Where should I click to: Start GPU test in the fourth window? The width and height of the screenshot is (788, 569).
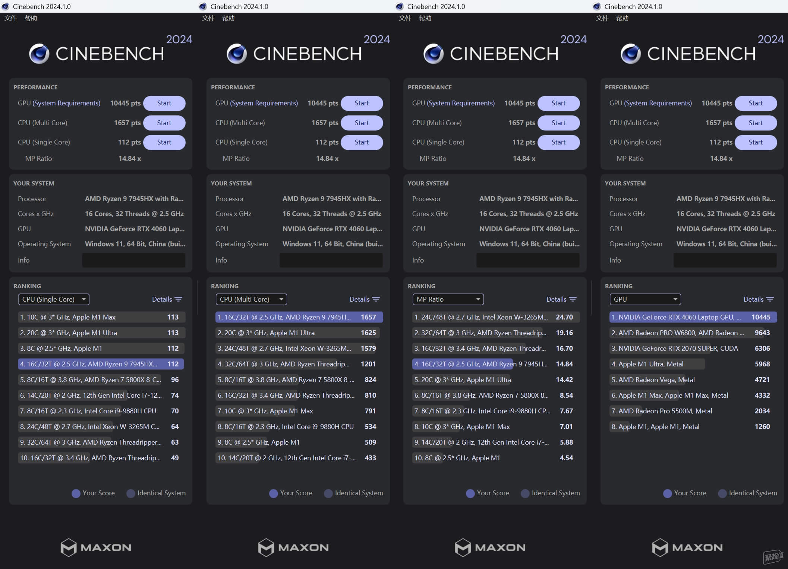coord(756,103)
